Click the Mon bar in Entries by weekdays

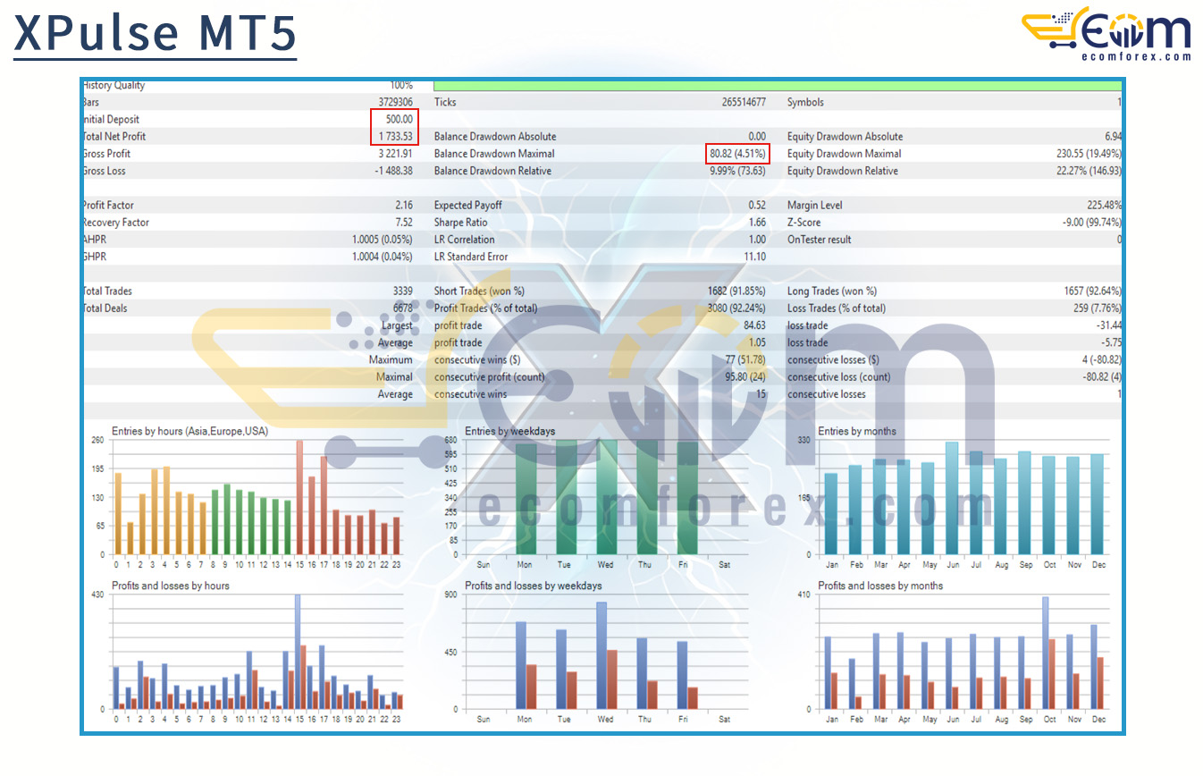click(x=526, y=499)
